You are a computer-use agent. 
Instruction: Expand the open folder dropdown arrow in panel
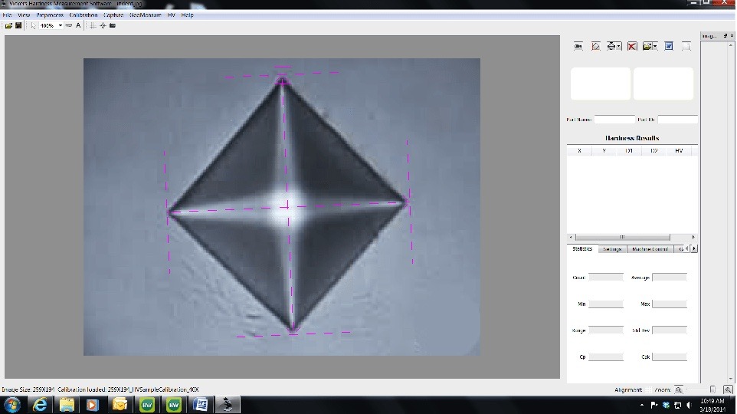(657, 47)
